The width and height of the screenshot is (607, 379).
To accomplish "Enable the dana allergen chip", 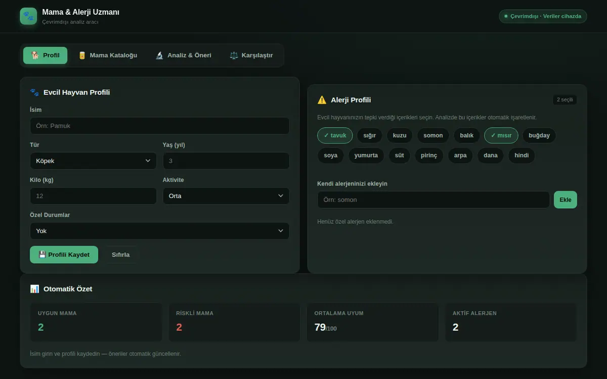I will pos(491,156).
